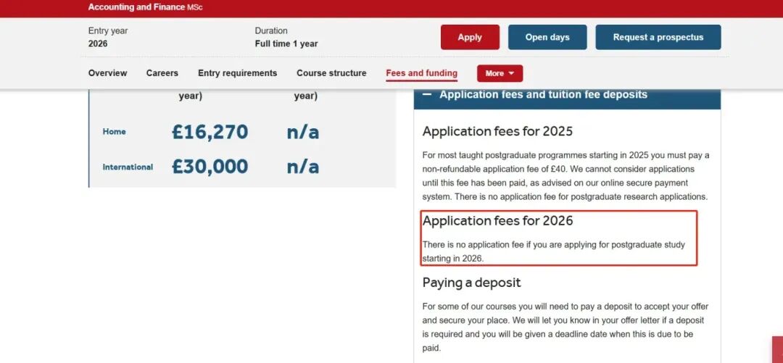The height and width of the screenshot is (363, 783).
Task: Click the Full time 1 year duration
Action: pos(286,43)
